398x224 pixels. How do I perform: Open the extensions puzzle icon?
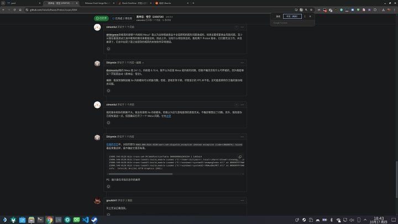[375, 10]
